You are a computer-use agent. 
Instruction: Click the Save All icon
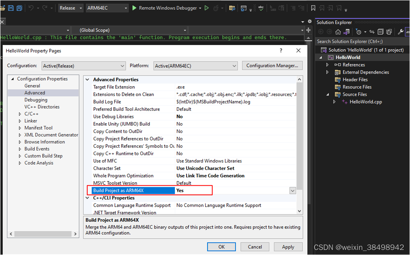[19, 8]
